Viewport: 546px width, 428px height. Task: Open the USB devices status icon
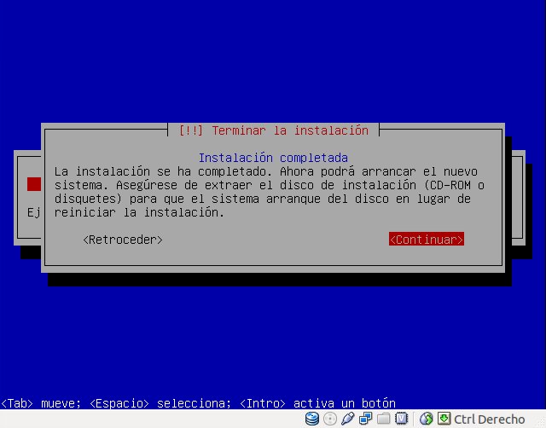(x=347, y=419)
